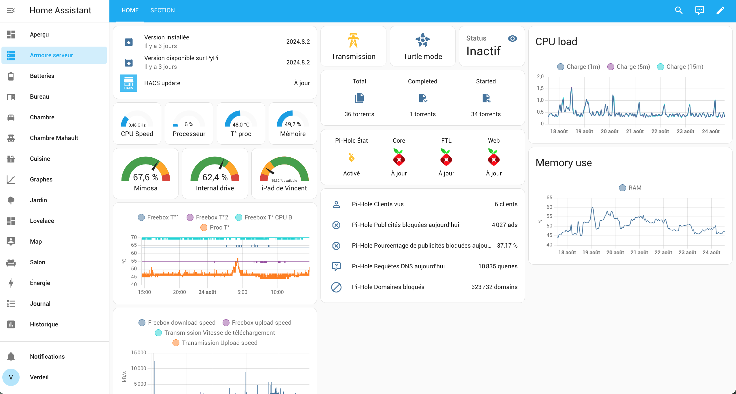Open the Mémoire gauge card

[293, 124]
